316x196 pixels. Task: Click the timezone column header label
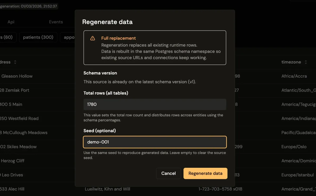pyautogui.click(x=291, y=62)
